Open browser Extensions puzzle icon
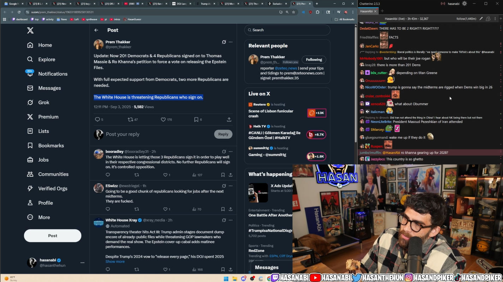The width and height of the screenshot is (503, 282). click(318, 12)
